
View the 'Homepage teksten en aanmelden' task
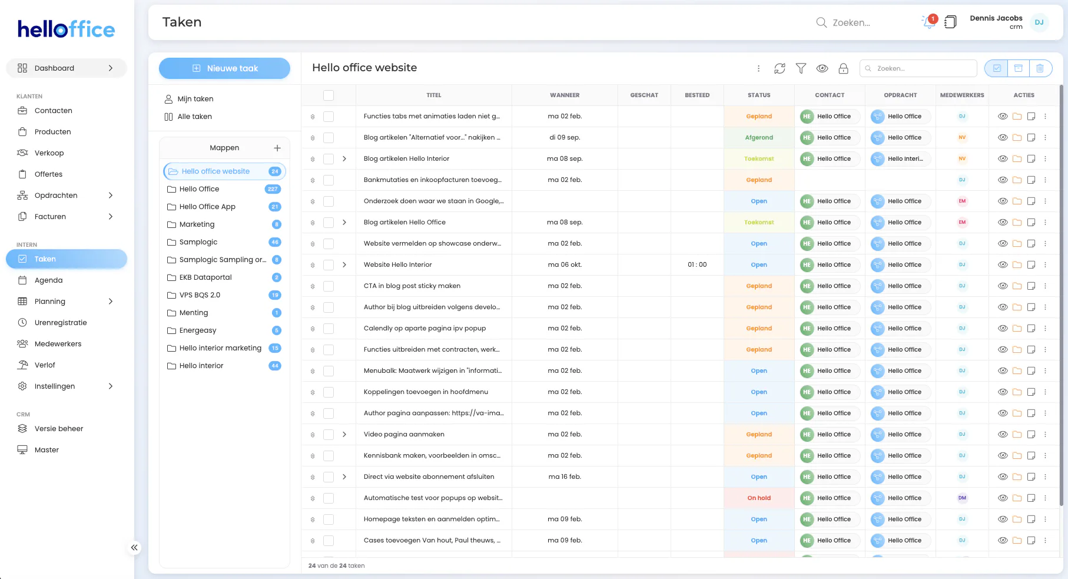1003,519
